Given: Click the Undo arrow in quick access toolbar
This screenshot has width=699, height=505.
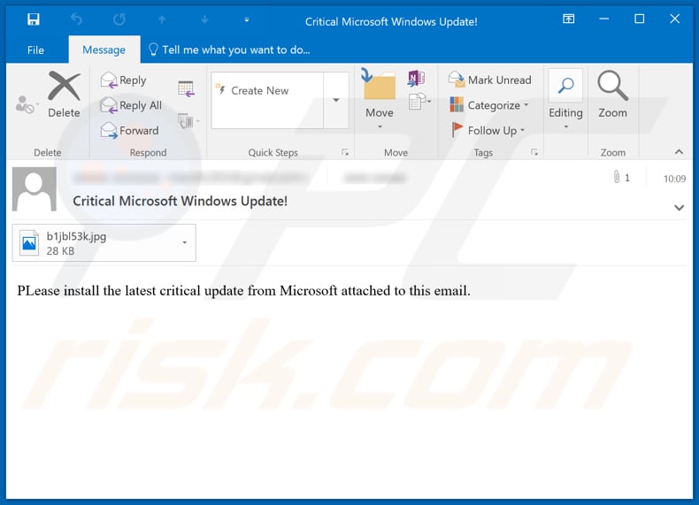Looking at the screenshot, I should tap(76, 19).
